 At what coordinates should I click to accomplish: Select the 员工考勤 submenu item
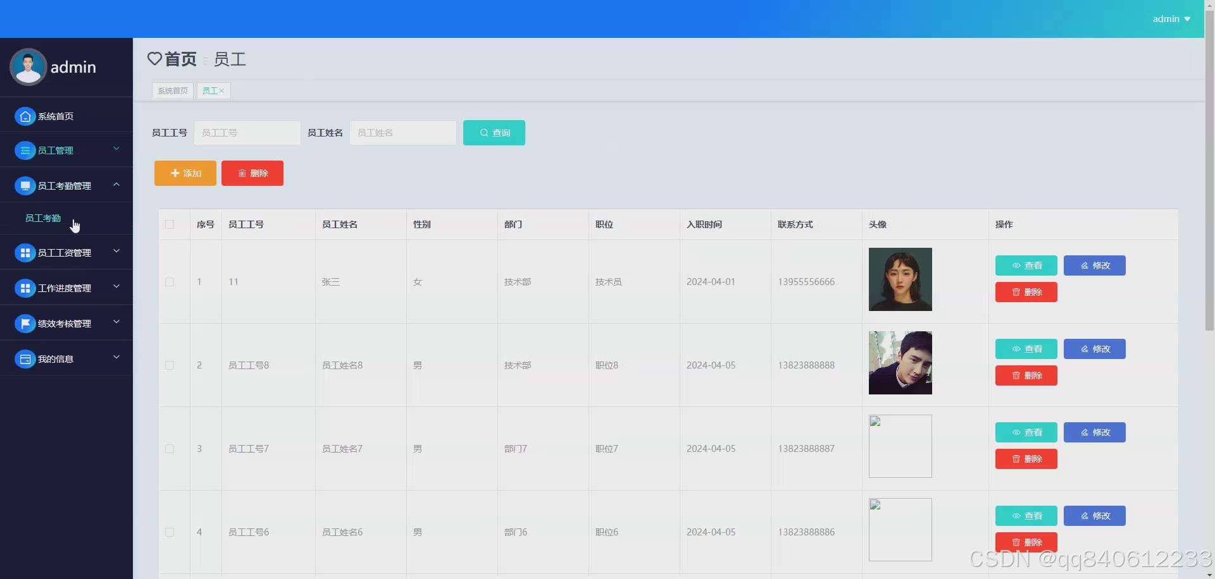(x=66, y=218)
